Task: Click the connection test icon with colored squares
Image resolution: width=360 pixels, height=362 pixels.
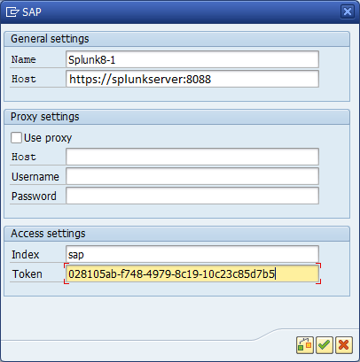Action: click(305, 344)
